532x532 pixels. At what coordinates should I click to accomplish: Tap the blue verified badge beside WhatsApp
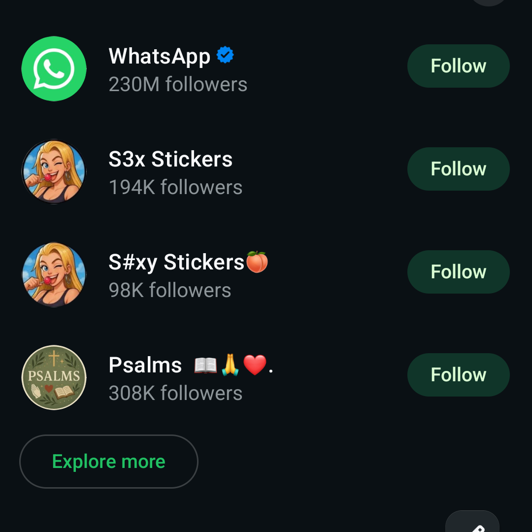click(225, 55)
